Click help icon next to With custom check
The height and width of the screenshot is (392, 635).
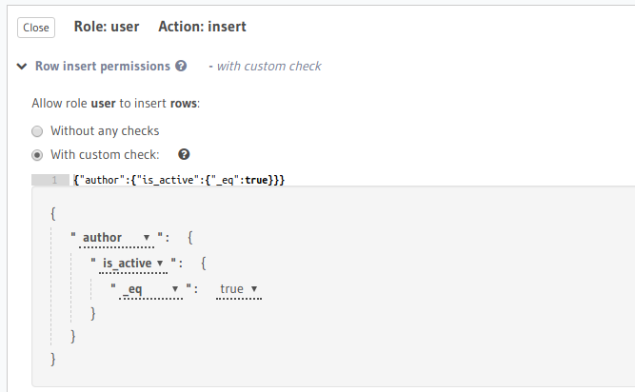coord(184,154)
